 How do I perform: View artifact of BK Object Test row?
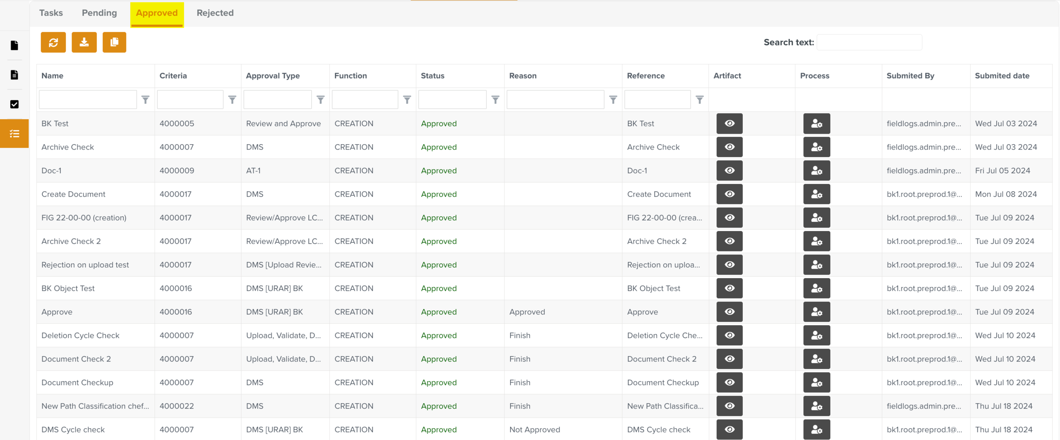tap(729, 288)
